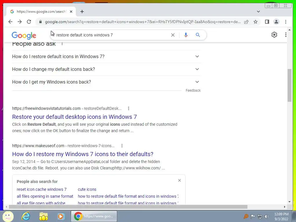Open the Explorer folder on taskbar

[x=43, y=216]
